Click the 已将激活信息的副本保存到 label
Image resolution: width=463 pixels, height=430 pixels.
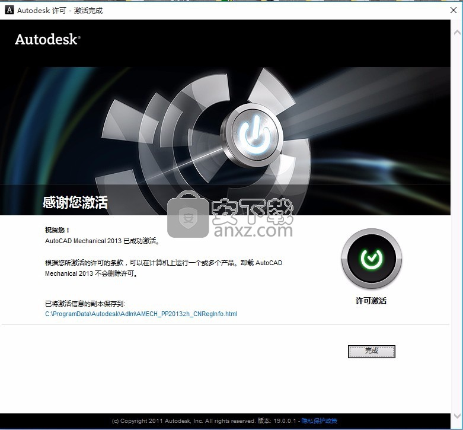pyautogui.click(x=85, y=303)
